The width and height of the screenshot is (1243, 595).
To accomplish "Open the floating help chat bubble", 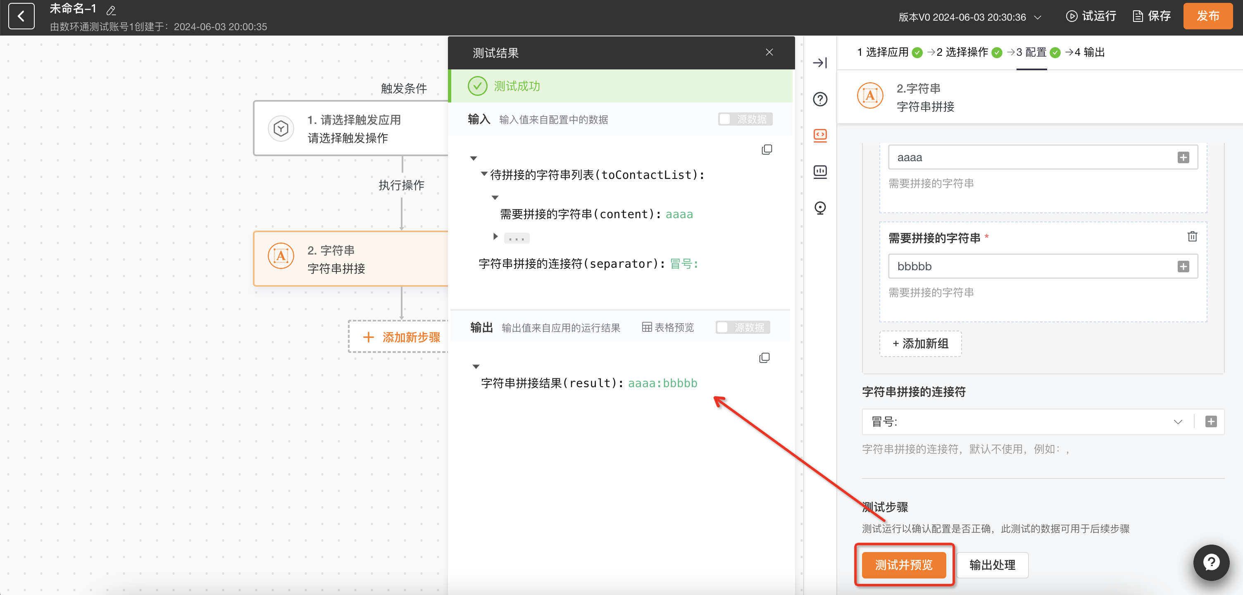I will coord(1211,562).
